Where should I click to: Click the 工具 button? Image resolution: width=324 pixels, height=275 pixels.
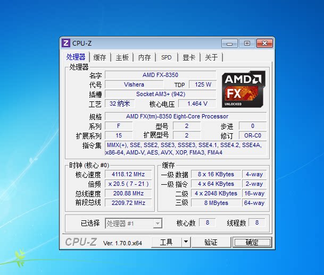[166, 242]
